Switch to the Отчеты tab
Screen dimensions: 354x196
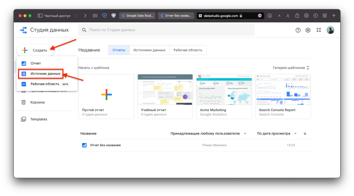click(x=119, y=50)
